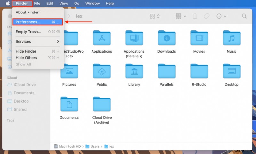
Task: Open the Go menu
Action: tap(77, 4)
